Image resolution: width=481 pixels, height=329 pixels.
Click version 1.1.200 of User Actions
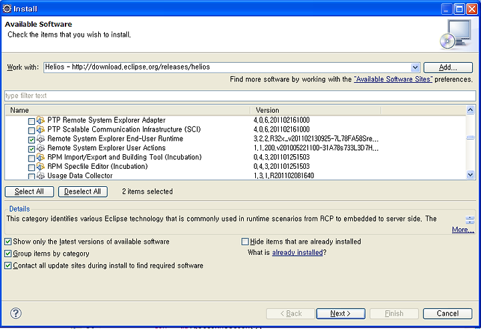[x=316, y=148]
